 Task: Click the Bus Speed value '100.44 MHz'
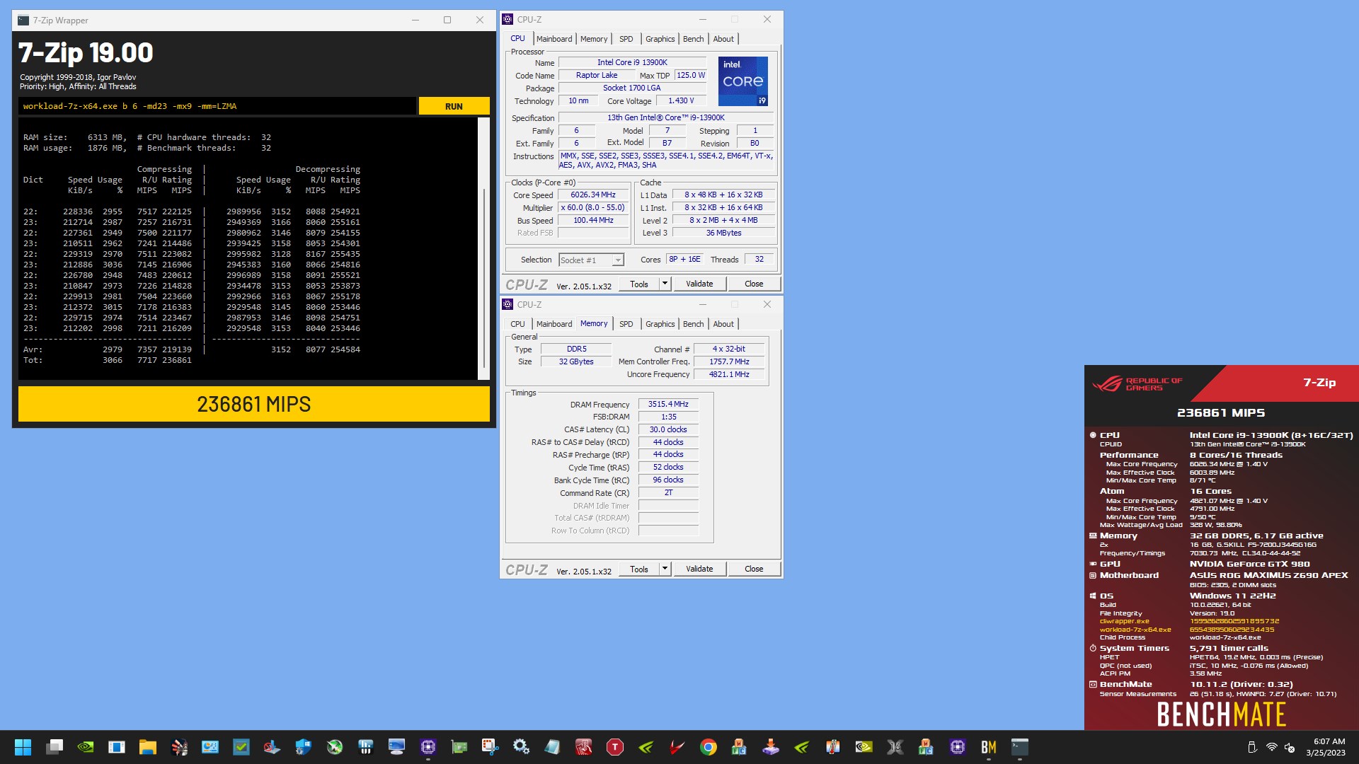593,220
